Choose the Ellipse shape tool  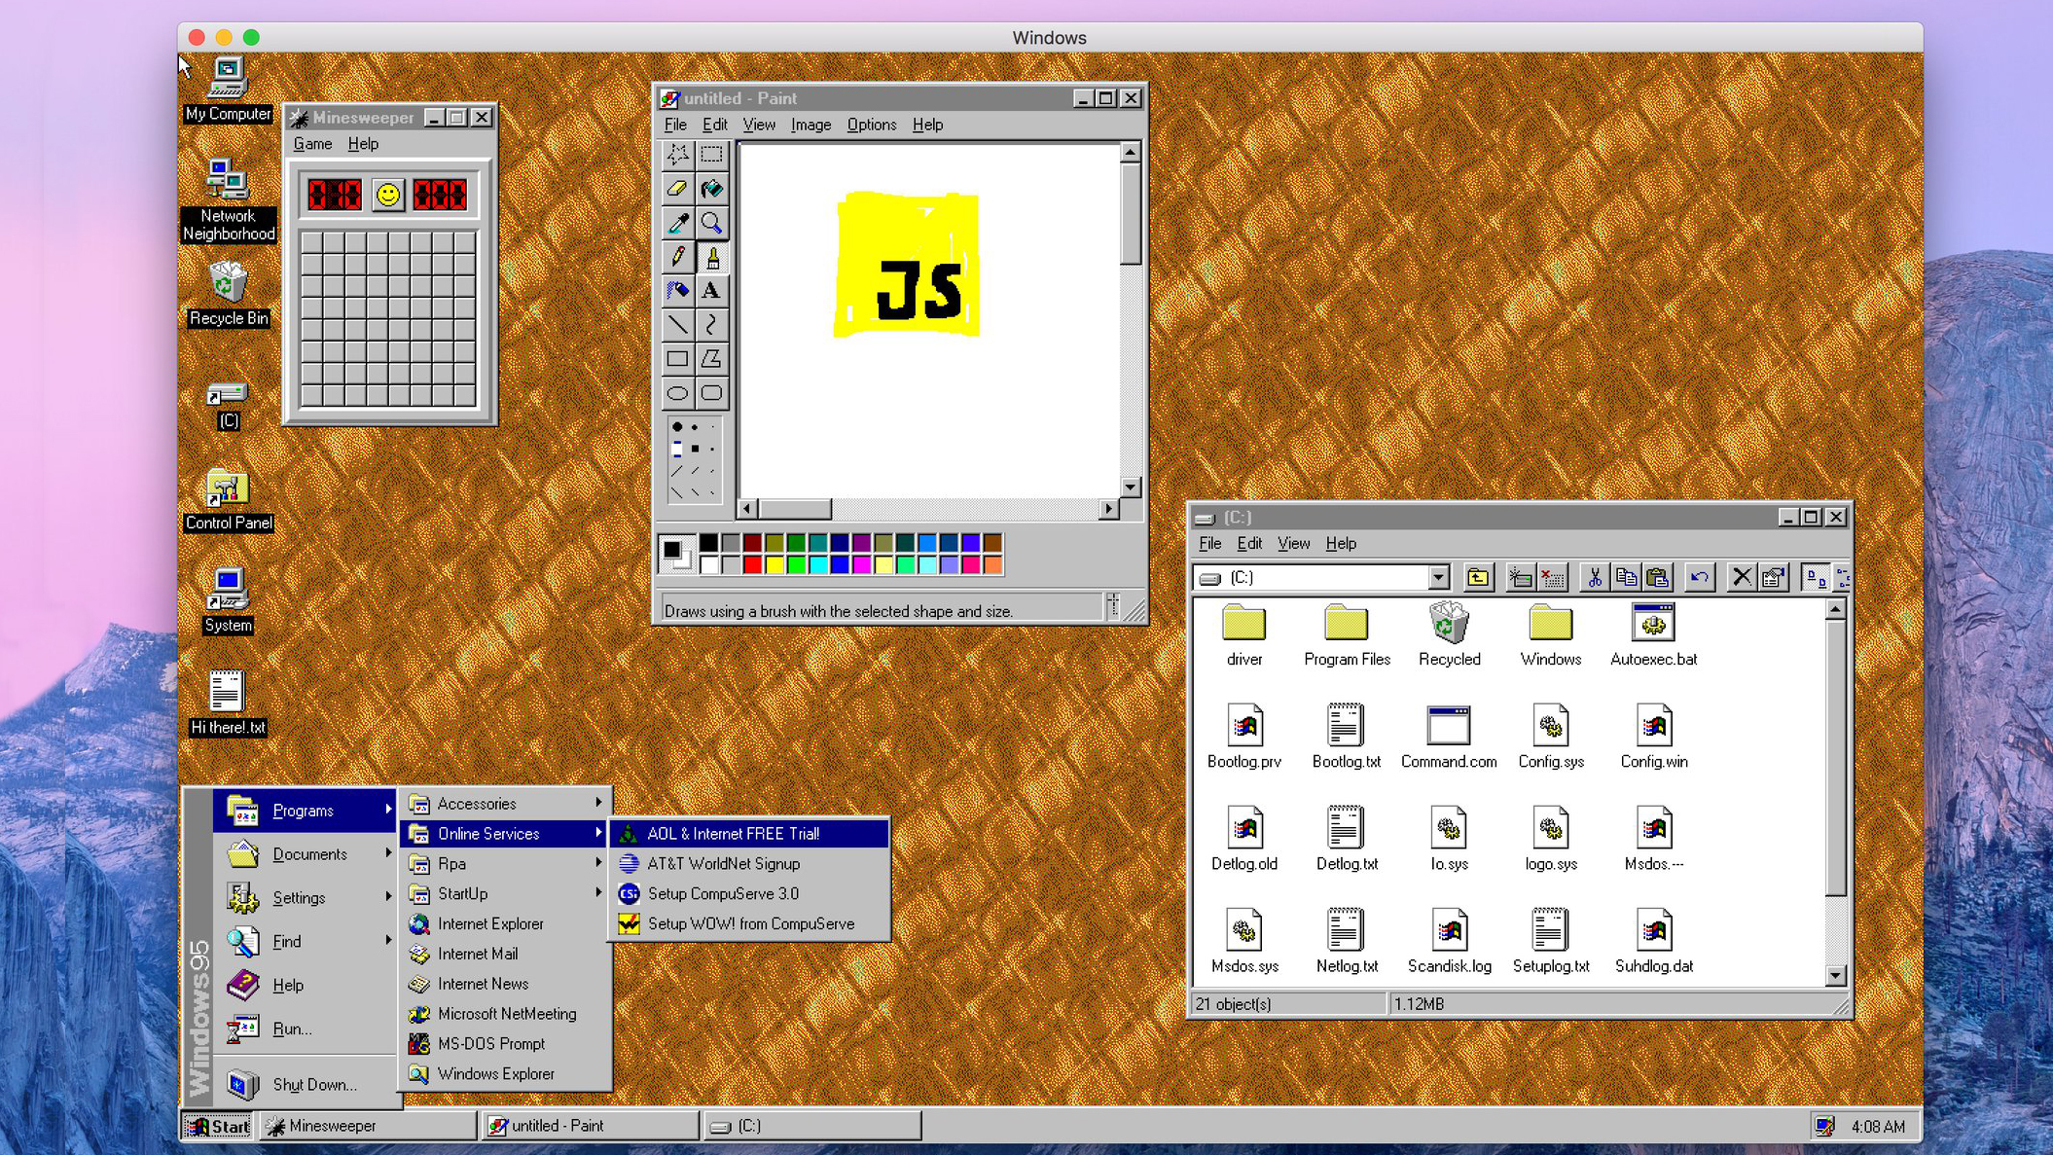(677, 393)
